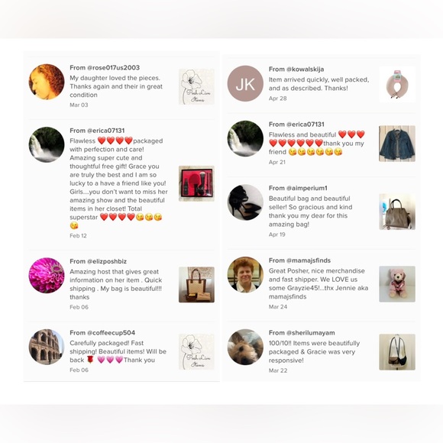The height and width of the screenshot is (443, 443).
Task: View the gray handbag listing thumbnail
Action: [x=397, y=212]
